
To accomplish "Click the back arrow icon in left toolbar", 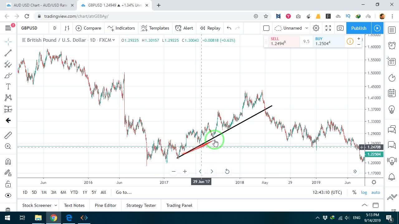I will [8, 120].
